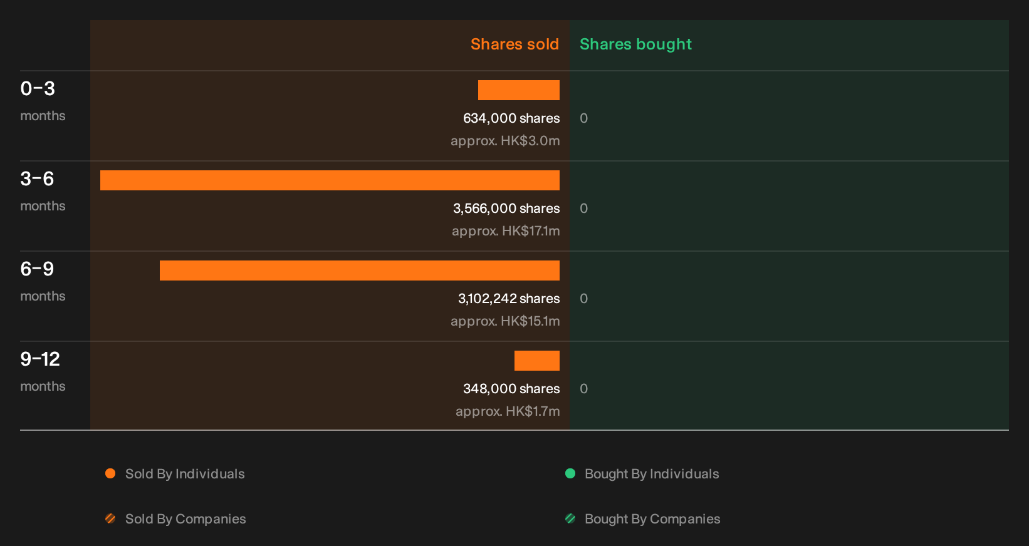Click the Bought By Companies legend label
1029x546 pixels.
pyautogui.click(x=652, y=519)
